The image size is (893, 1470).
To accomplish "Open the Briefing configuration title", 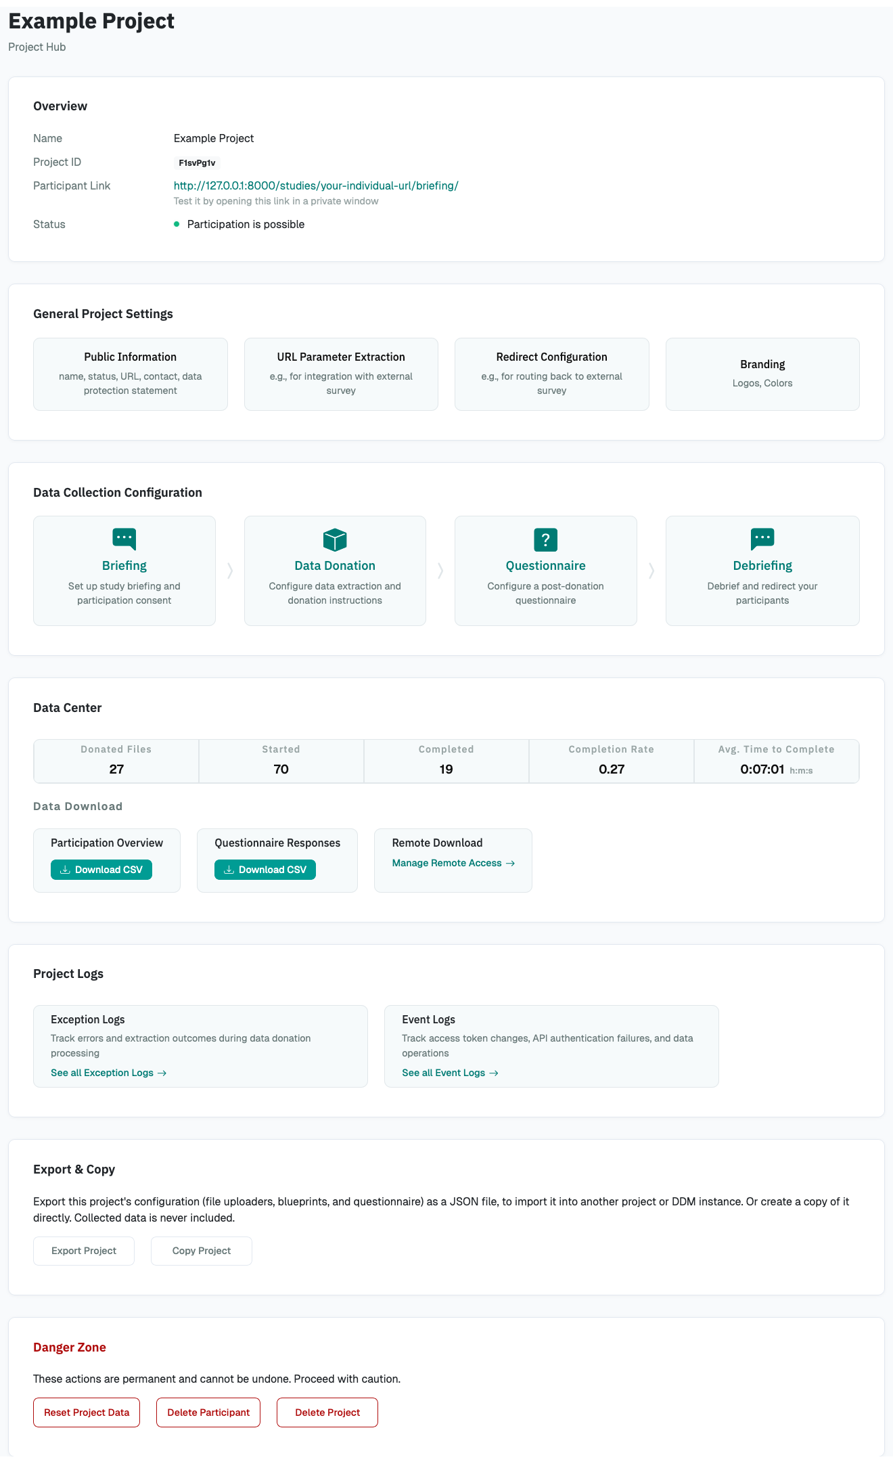I will (124, 566).
